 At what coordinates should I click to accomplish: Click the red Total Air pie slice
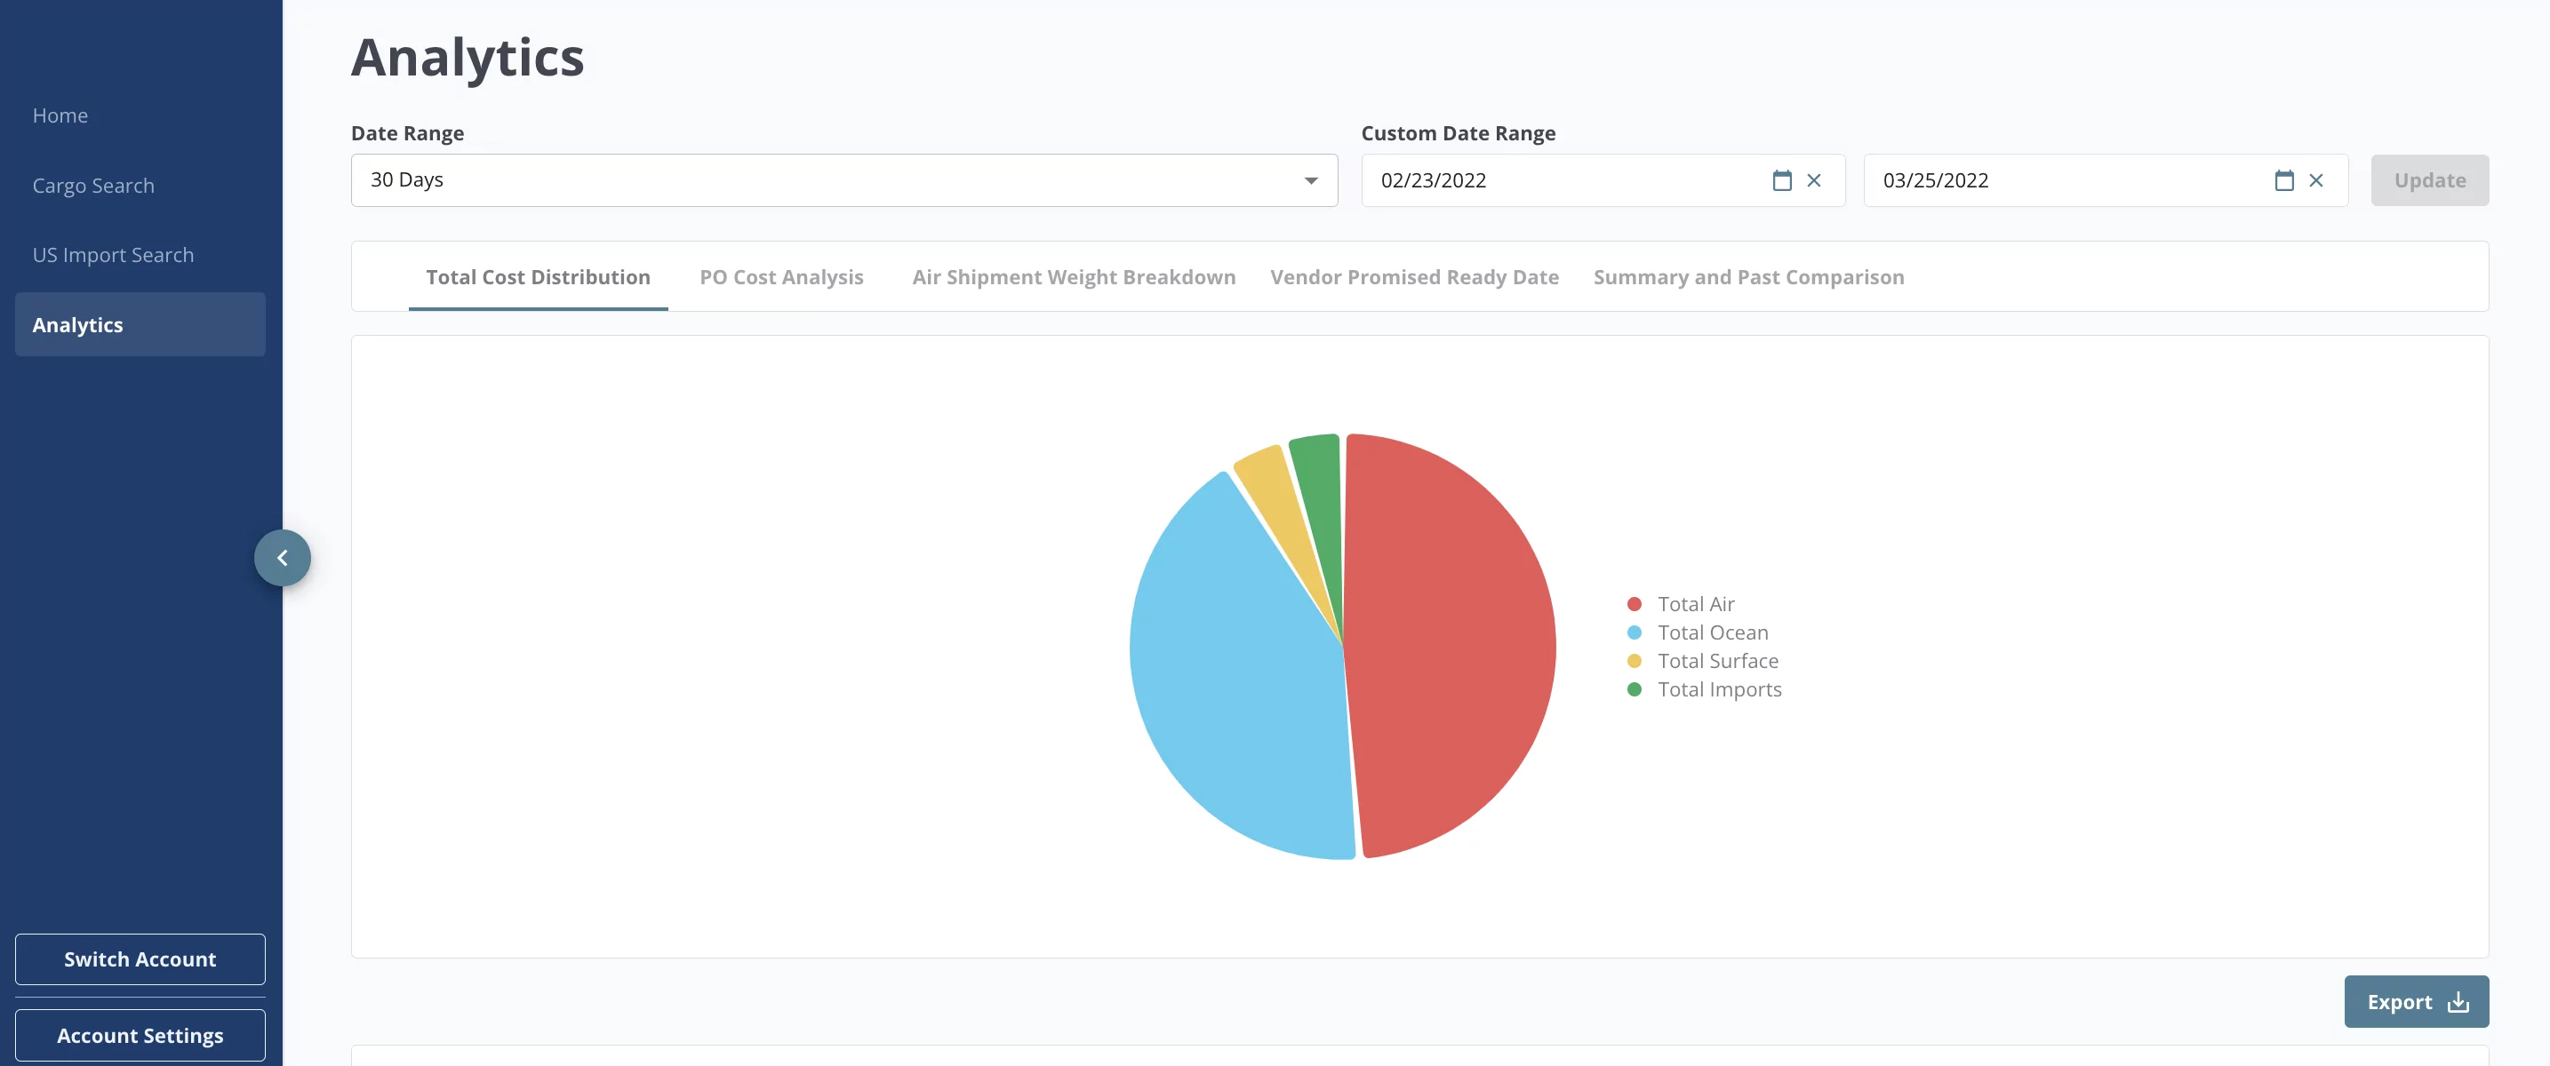tap(1451, 643)
